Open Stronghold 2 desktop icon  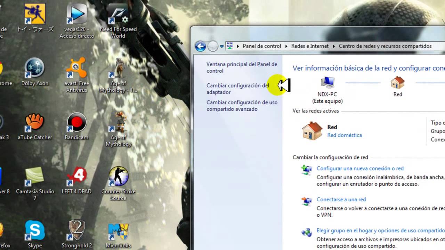pyautogui.click(x=76, y=234)
